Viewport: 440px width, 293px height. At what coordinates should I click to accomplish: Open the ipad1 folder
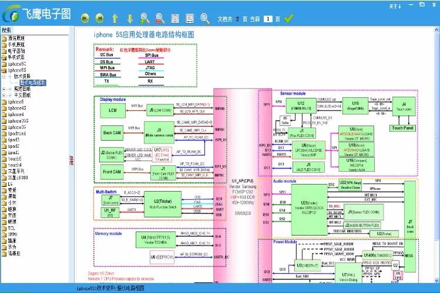(11, 152)
